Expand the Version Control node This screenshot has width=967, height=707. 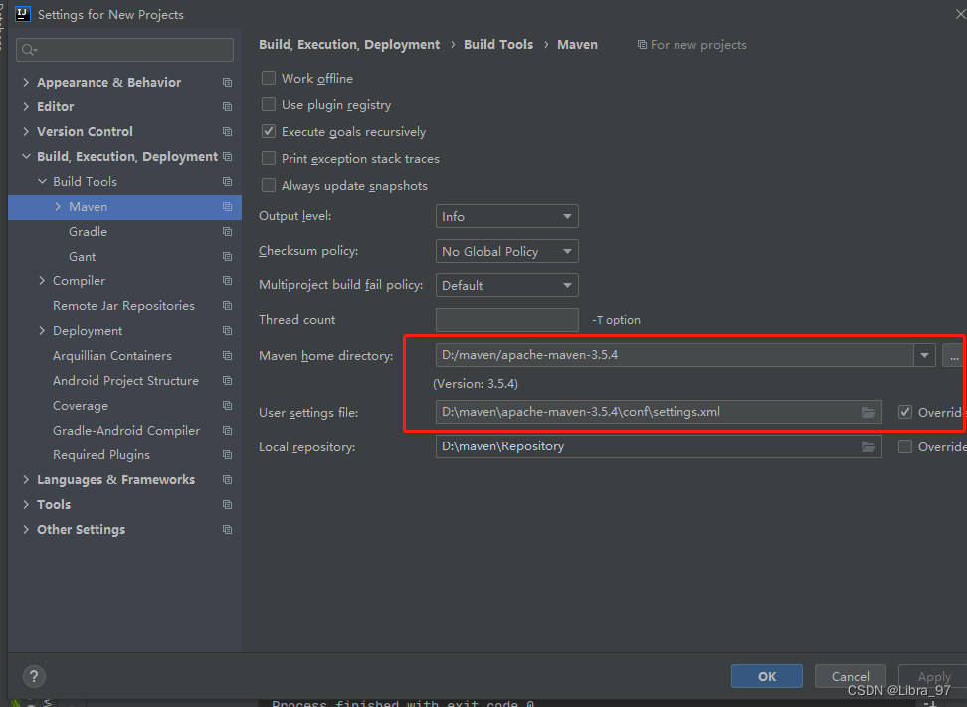tap(26, 132)
